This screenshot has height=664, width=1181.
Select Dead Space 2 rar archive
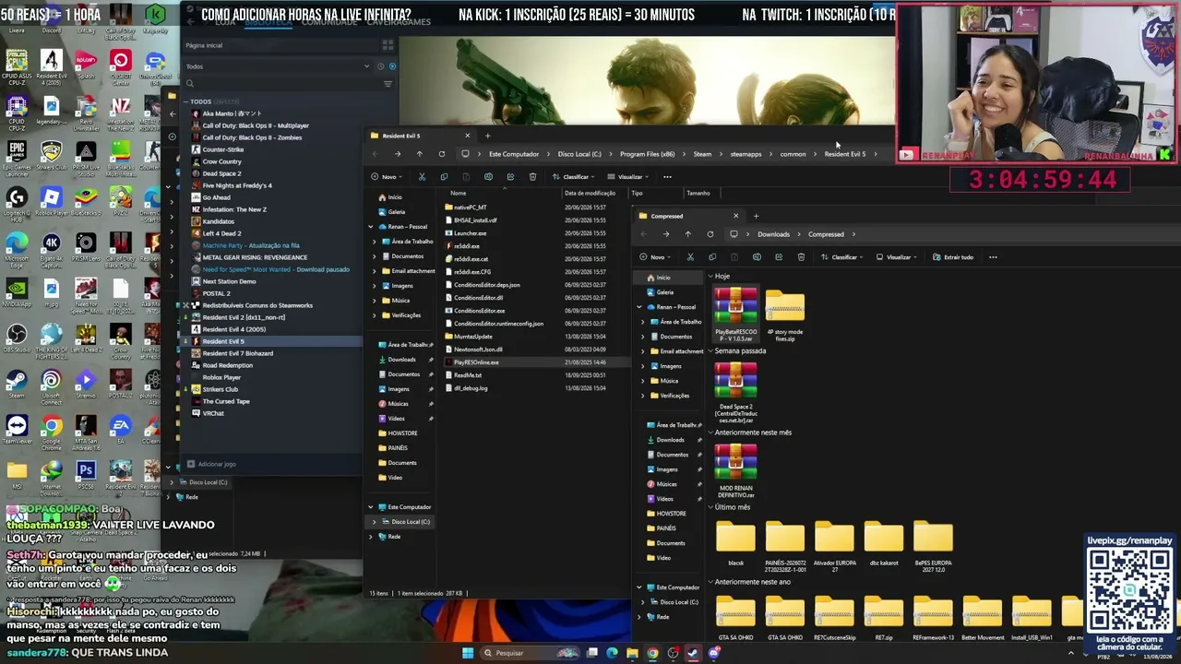click(x=735, y=392)
